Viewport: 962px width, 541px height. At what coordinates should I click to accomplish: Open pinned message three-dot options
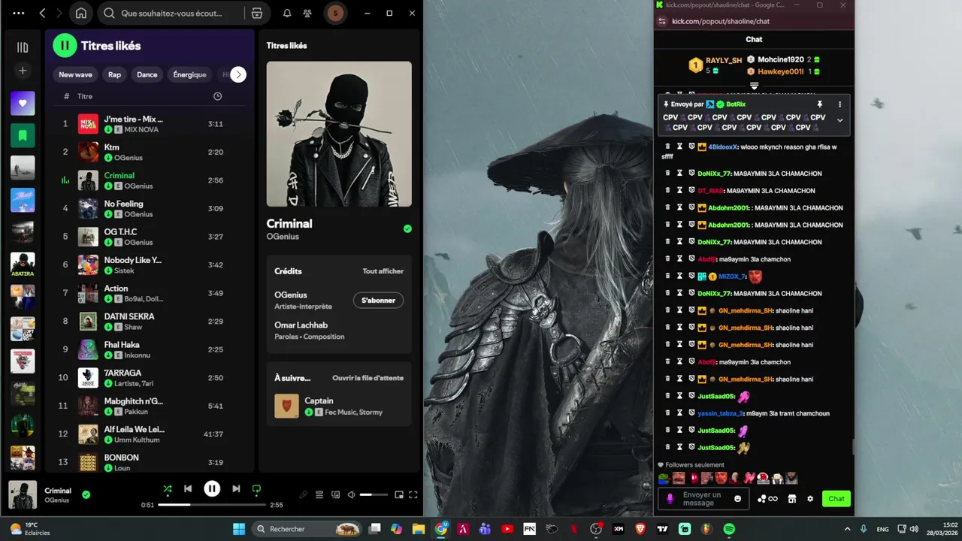coord(839,104)
